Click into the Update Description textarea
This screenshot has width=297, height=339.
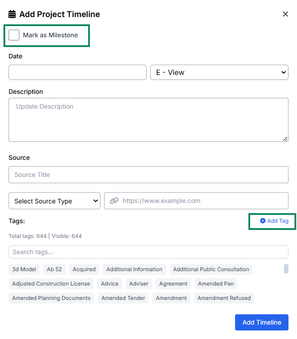[148, 120]
